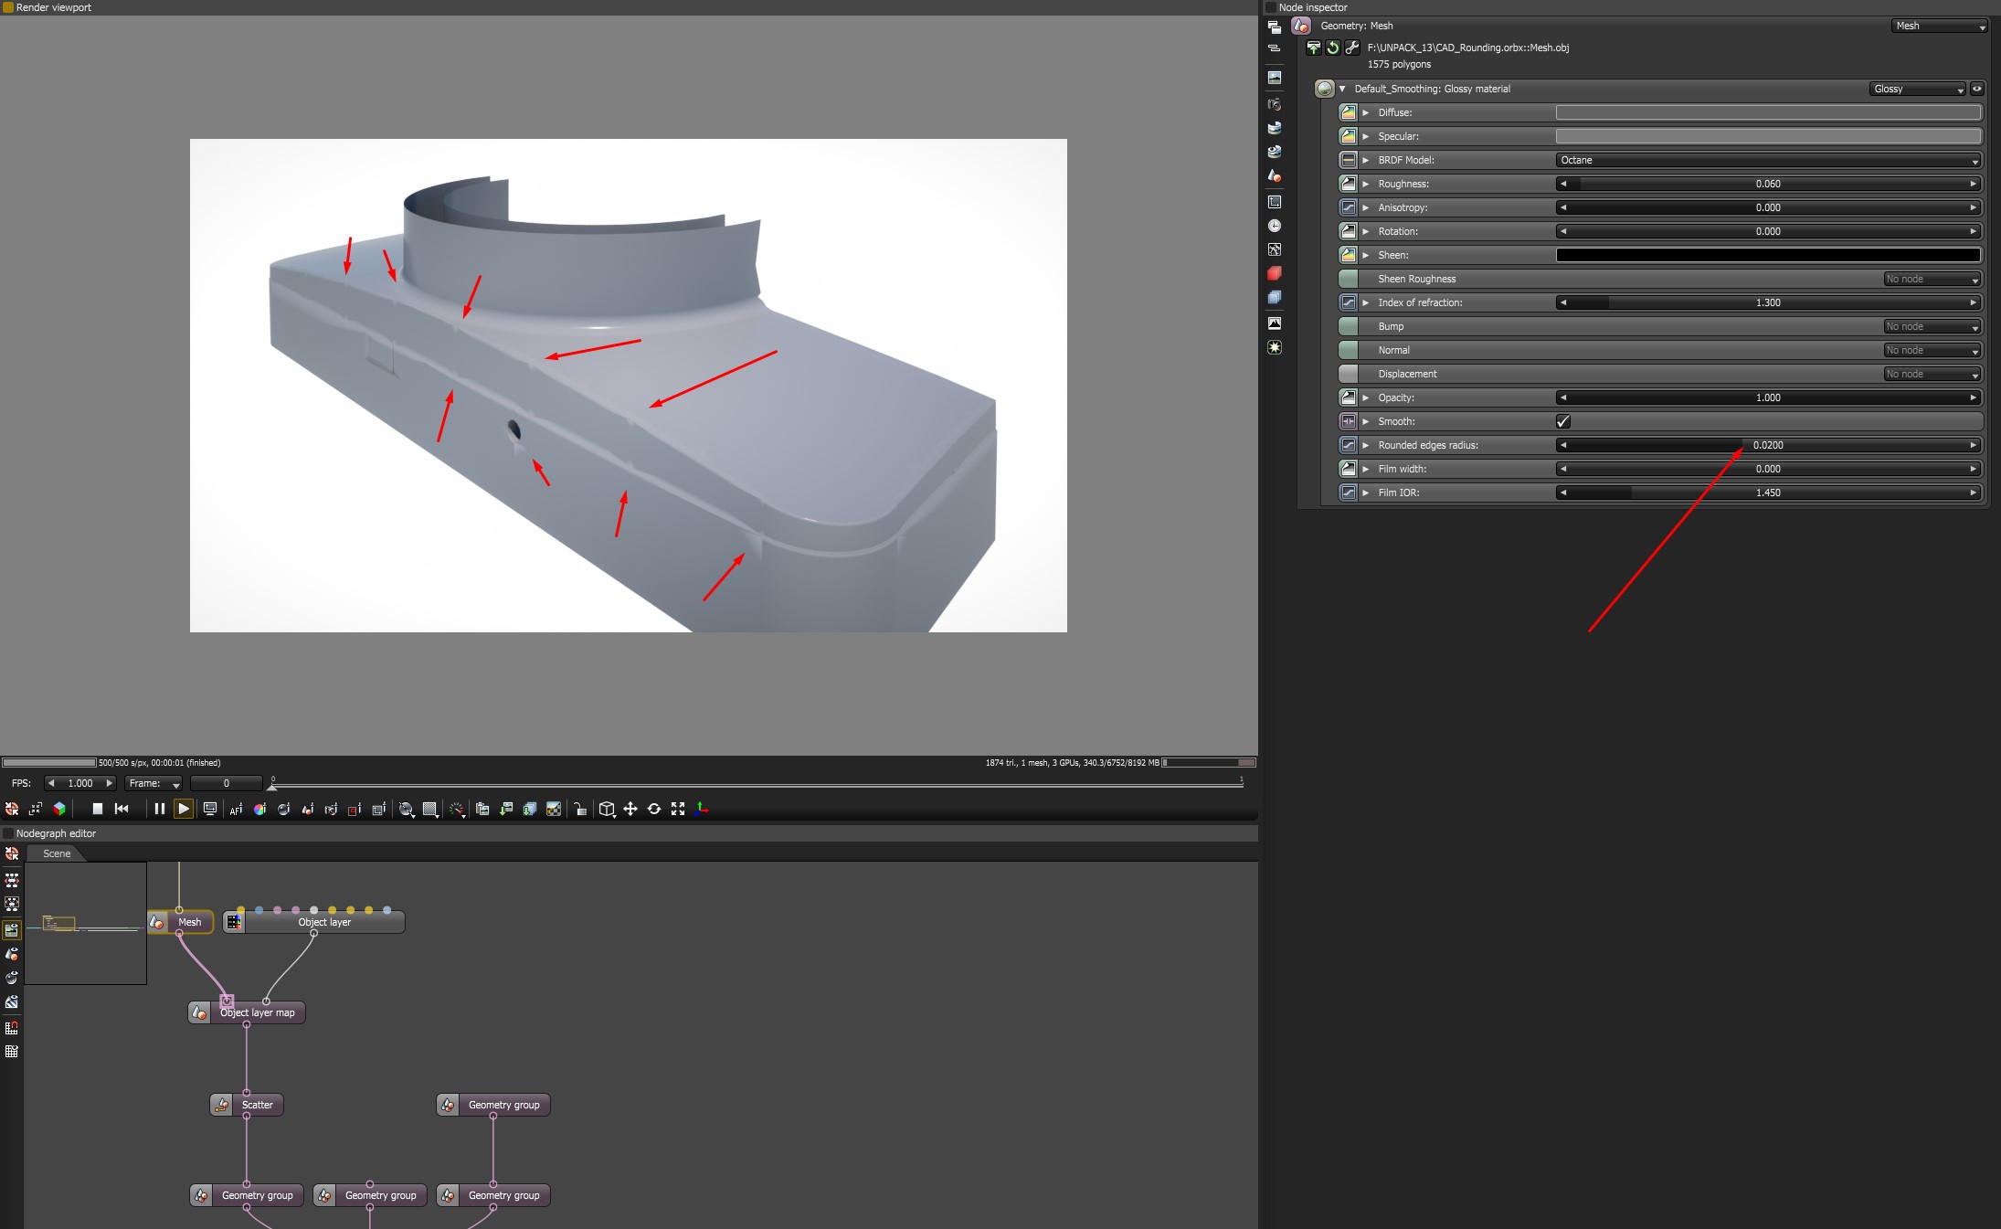Select the Object layer map node
Image resolution: width=2001 pixels, height=1229 pixels.
(x=247, y=1012)
